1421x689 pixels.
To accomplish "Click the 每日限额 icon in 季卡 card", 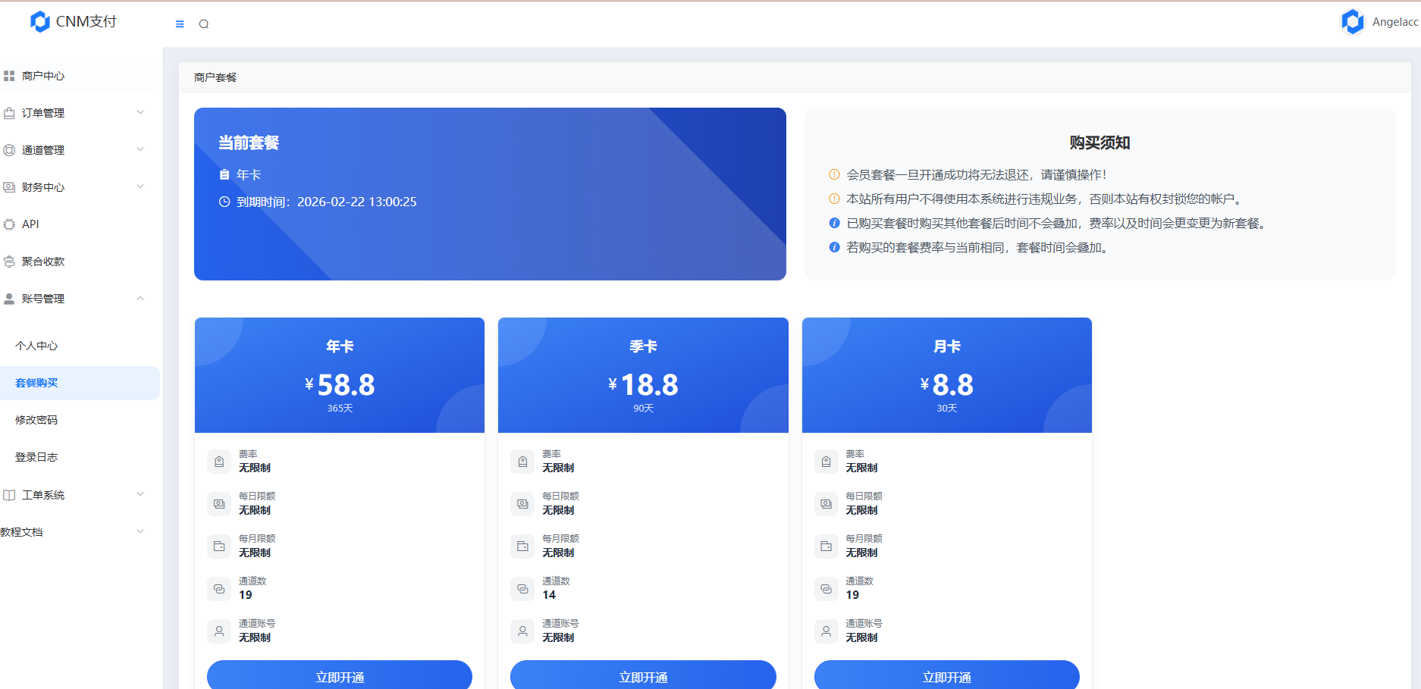I will pyautogui.click(x=522, y=504).
